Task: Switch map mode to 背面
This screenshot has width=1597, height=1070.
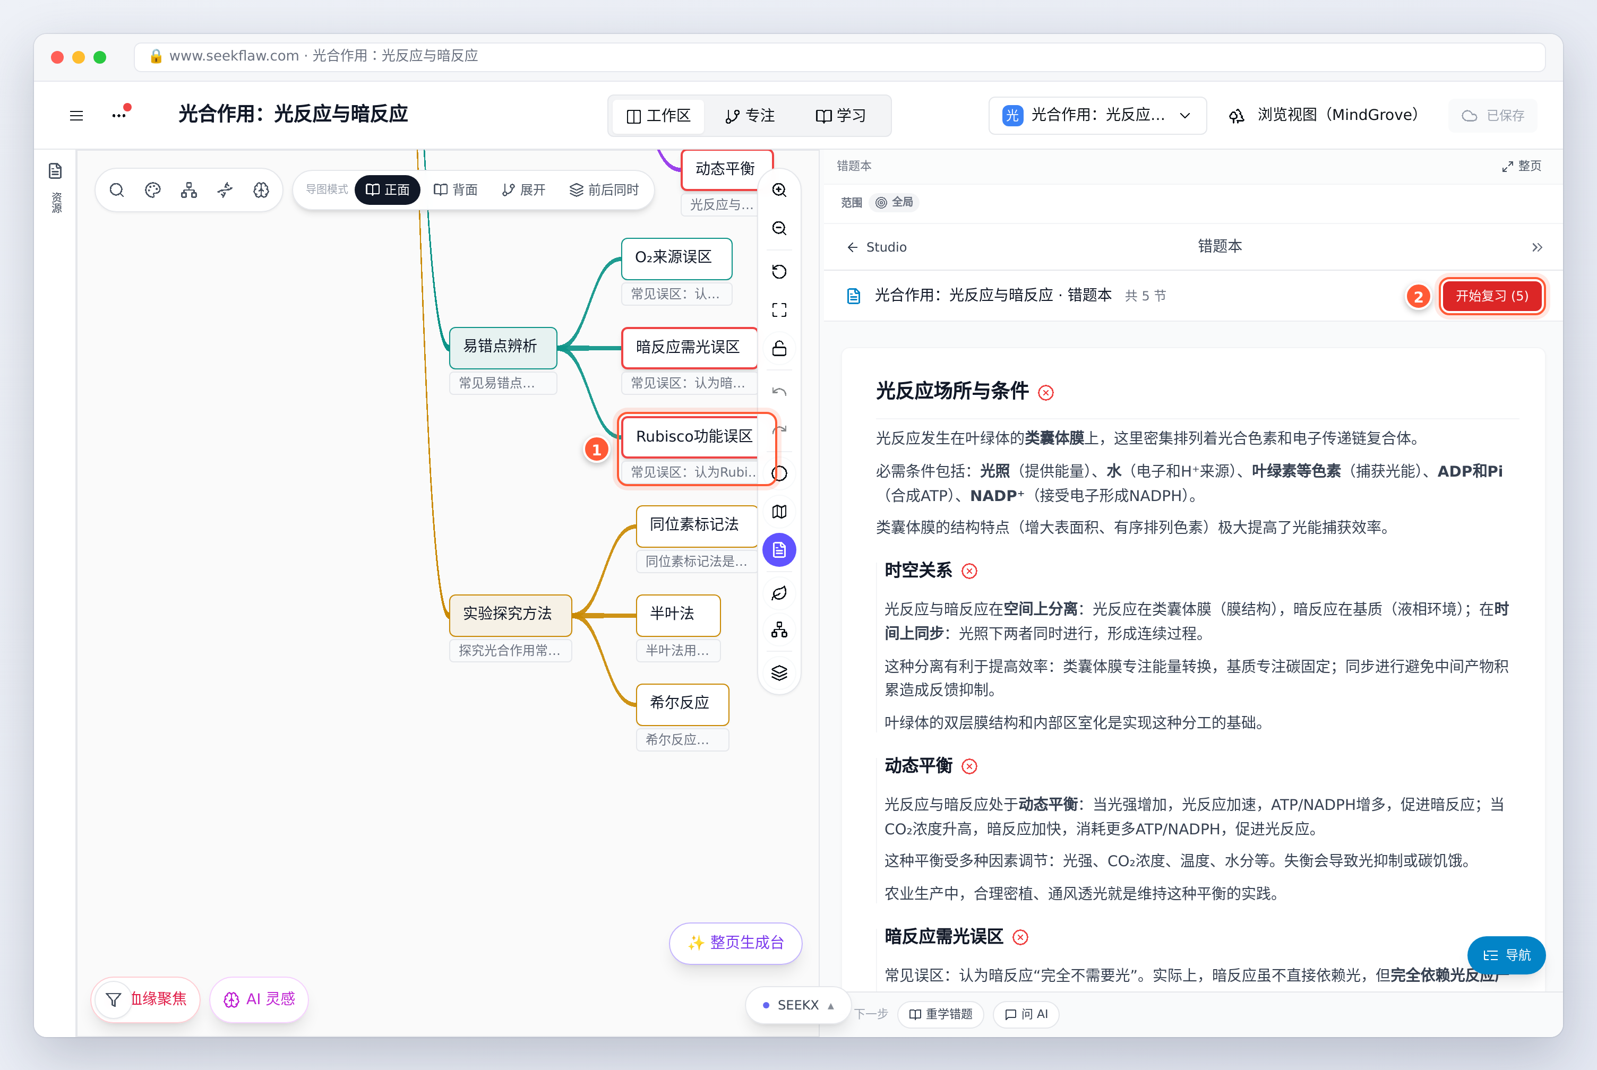Action: (x=455, y=189)
